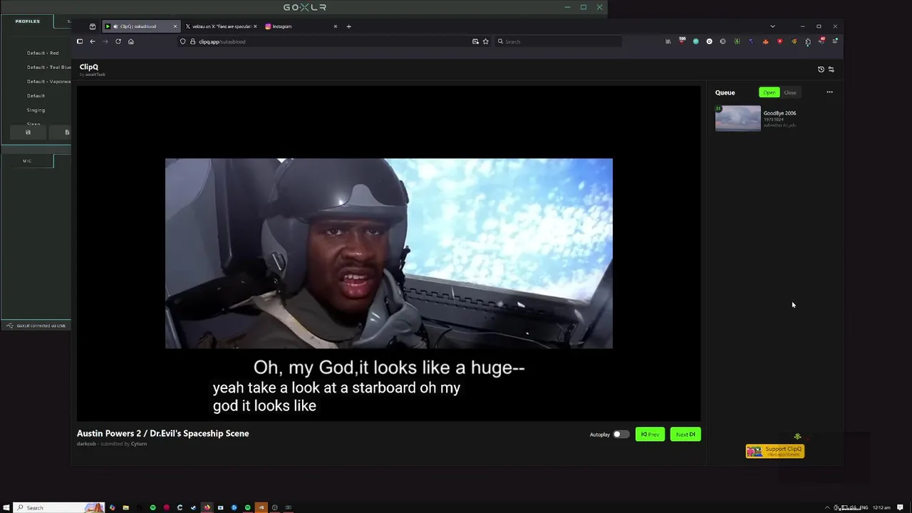Close the ClipQ browser tab
The height and width of the screenshot is (513, 912).
click(x=175, y=26)
